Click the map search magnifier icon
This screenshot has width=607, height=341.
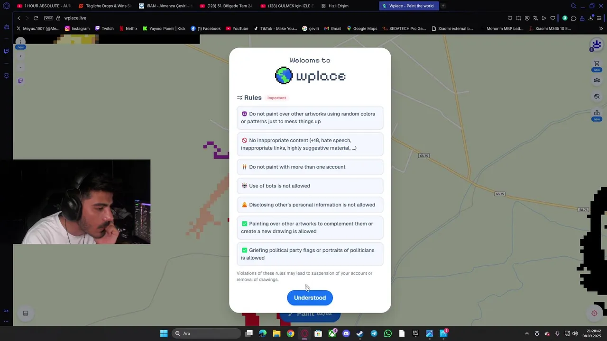click(597, 97)
